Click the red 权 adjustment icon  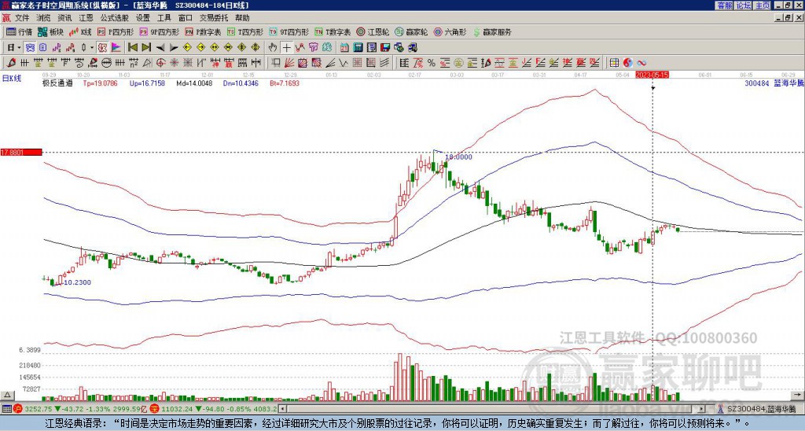pos(102,48)
